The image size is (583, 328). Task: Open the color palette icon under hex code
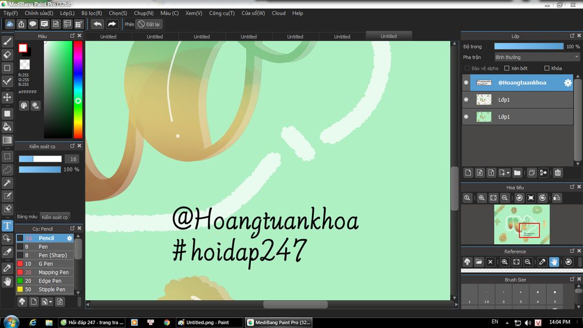point(24,105)
